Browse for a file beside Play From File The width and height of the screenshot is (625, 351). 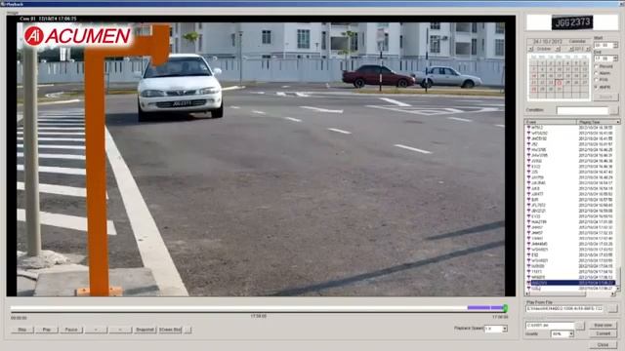[x=612, y=308]
